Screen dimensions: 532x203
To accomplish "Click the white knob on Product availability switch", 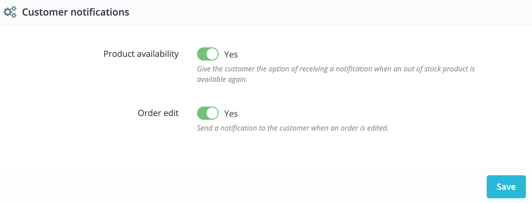I will (212, 54).
